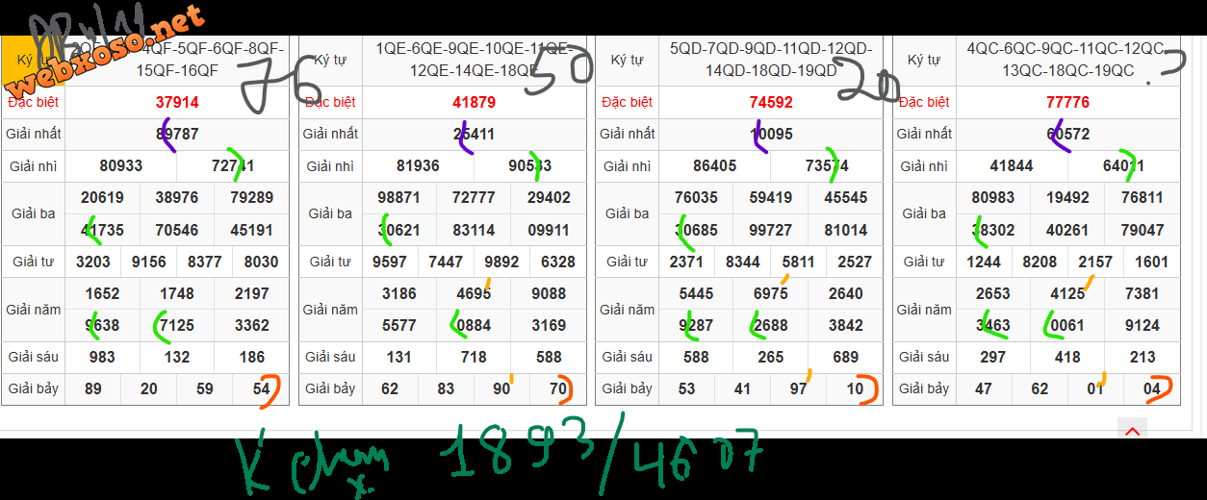Click the Giải nhất number 89787
Viewport: 1207px width, 500px height.
click(x=177, y=134)
